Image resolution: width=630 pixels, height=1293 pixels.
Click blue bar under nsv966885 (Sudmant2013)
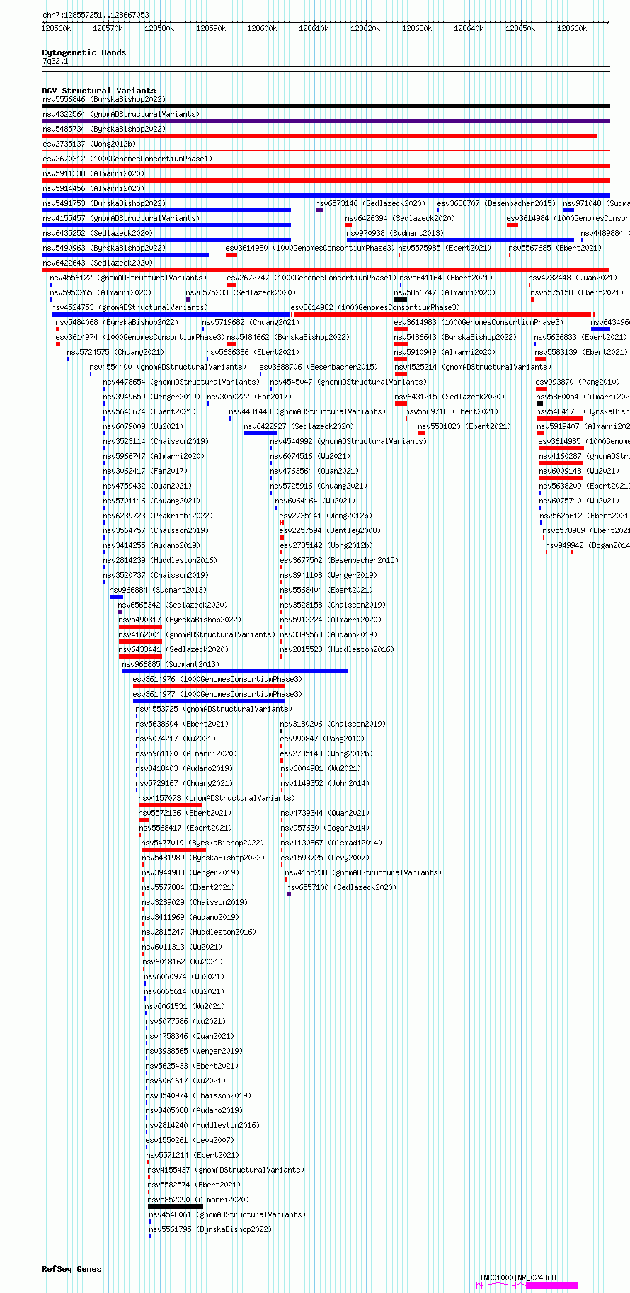coord(235,671)
